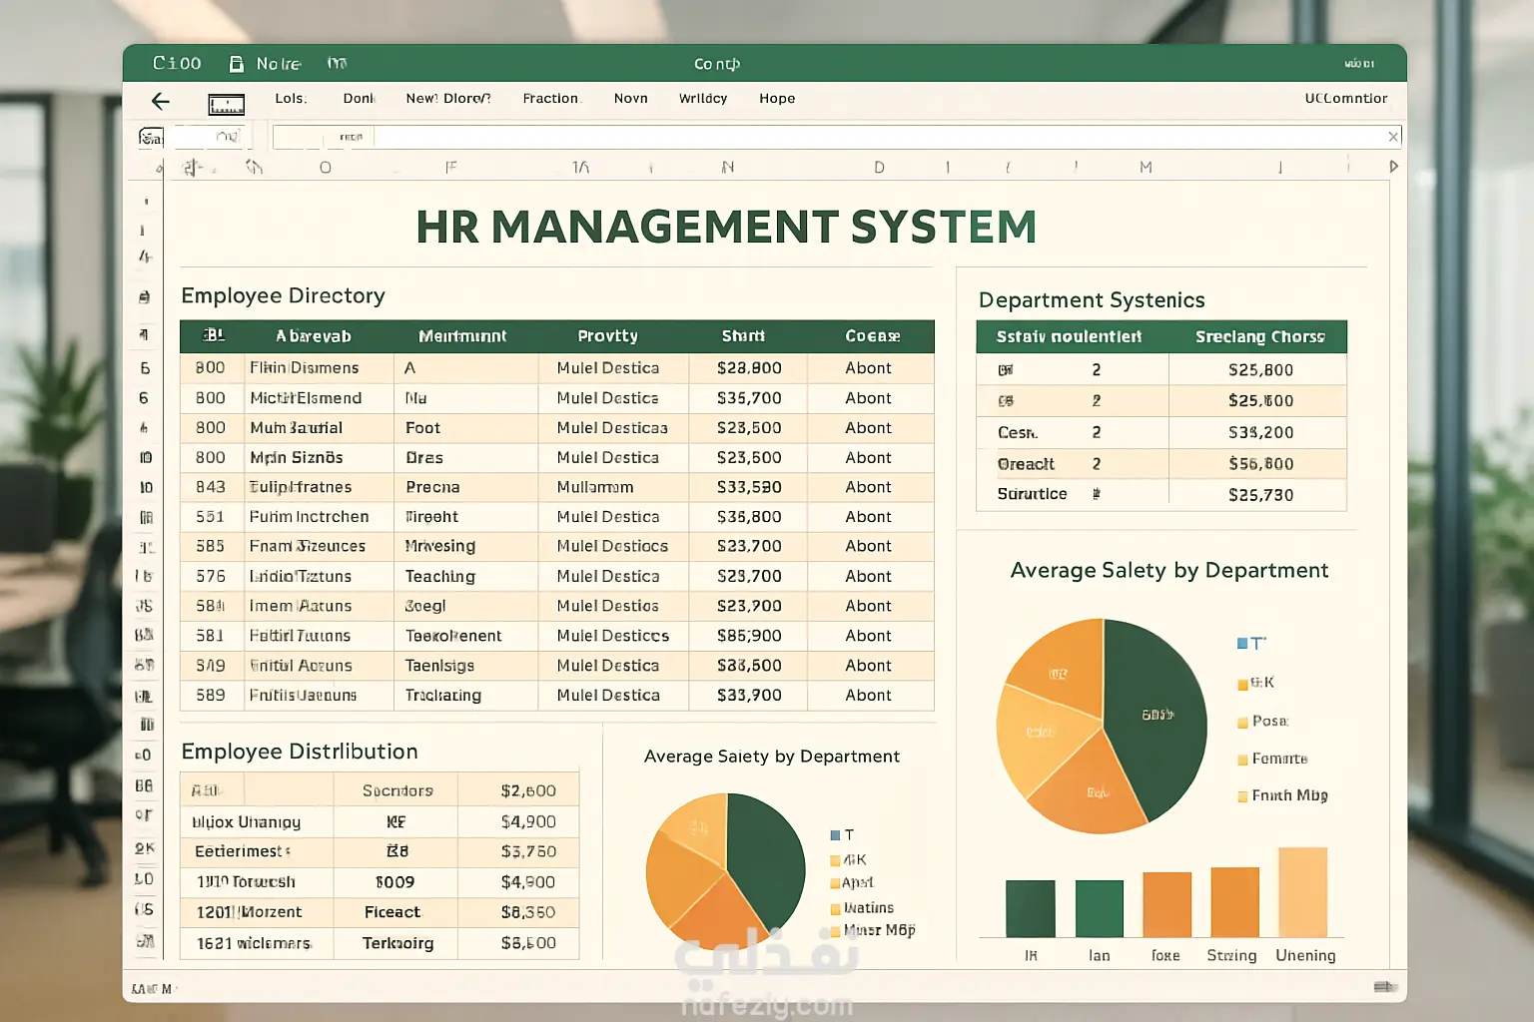Open the Wrlldcy menu
1534x1022 pixels.
tap(703, 99)
